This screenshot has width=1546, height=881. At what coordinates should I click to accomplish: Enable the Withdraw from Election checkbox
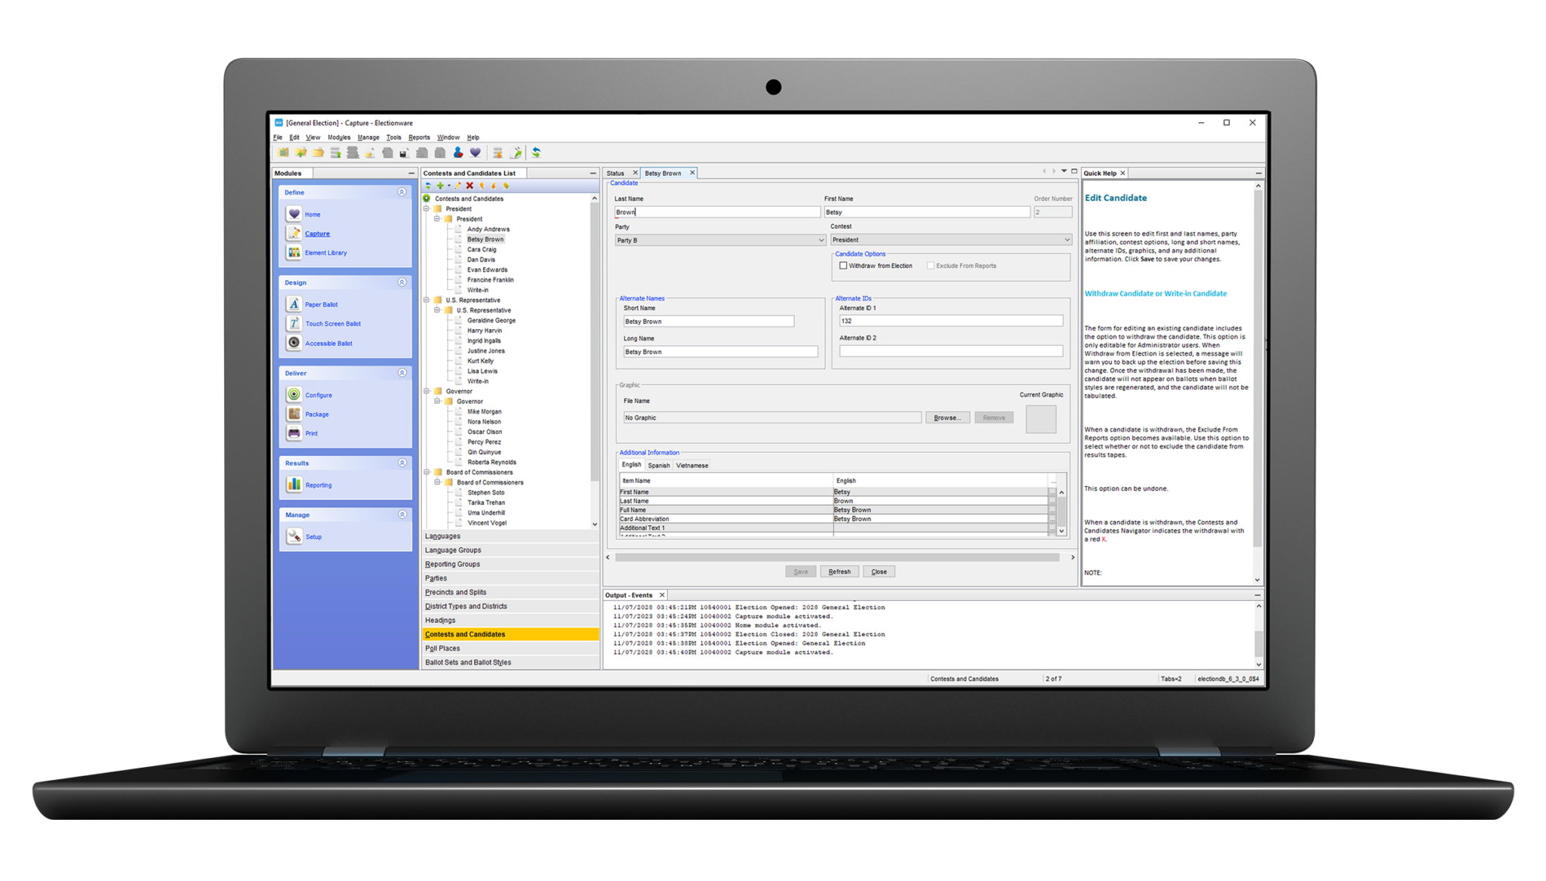[843, 266]
